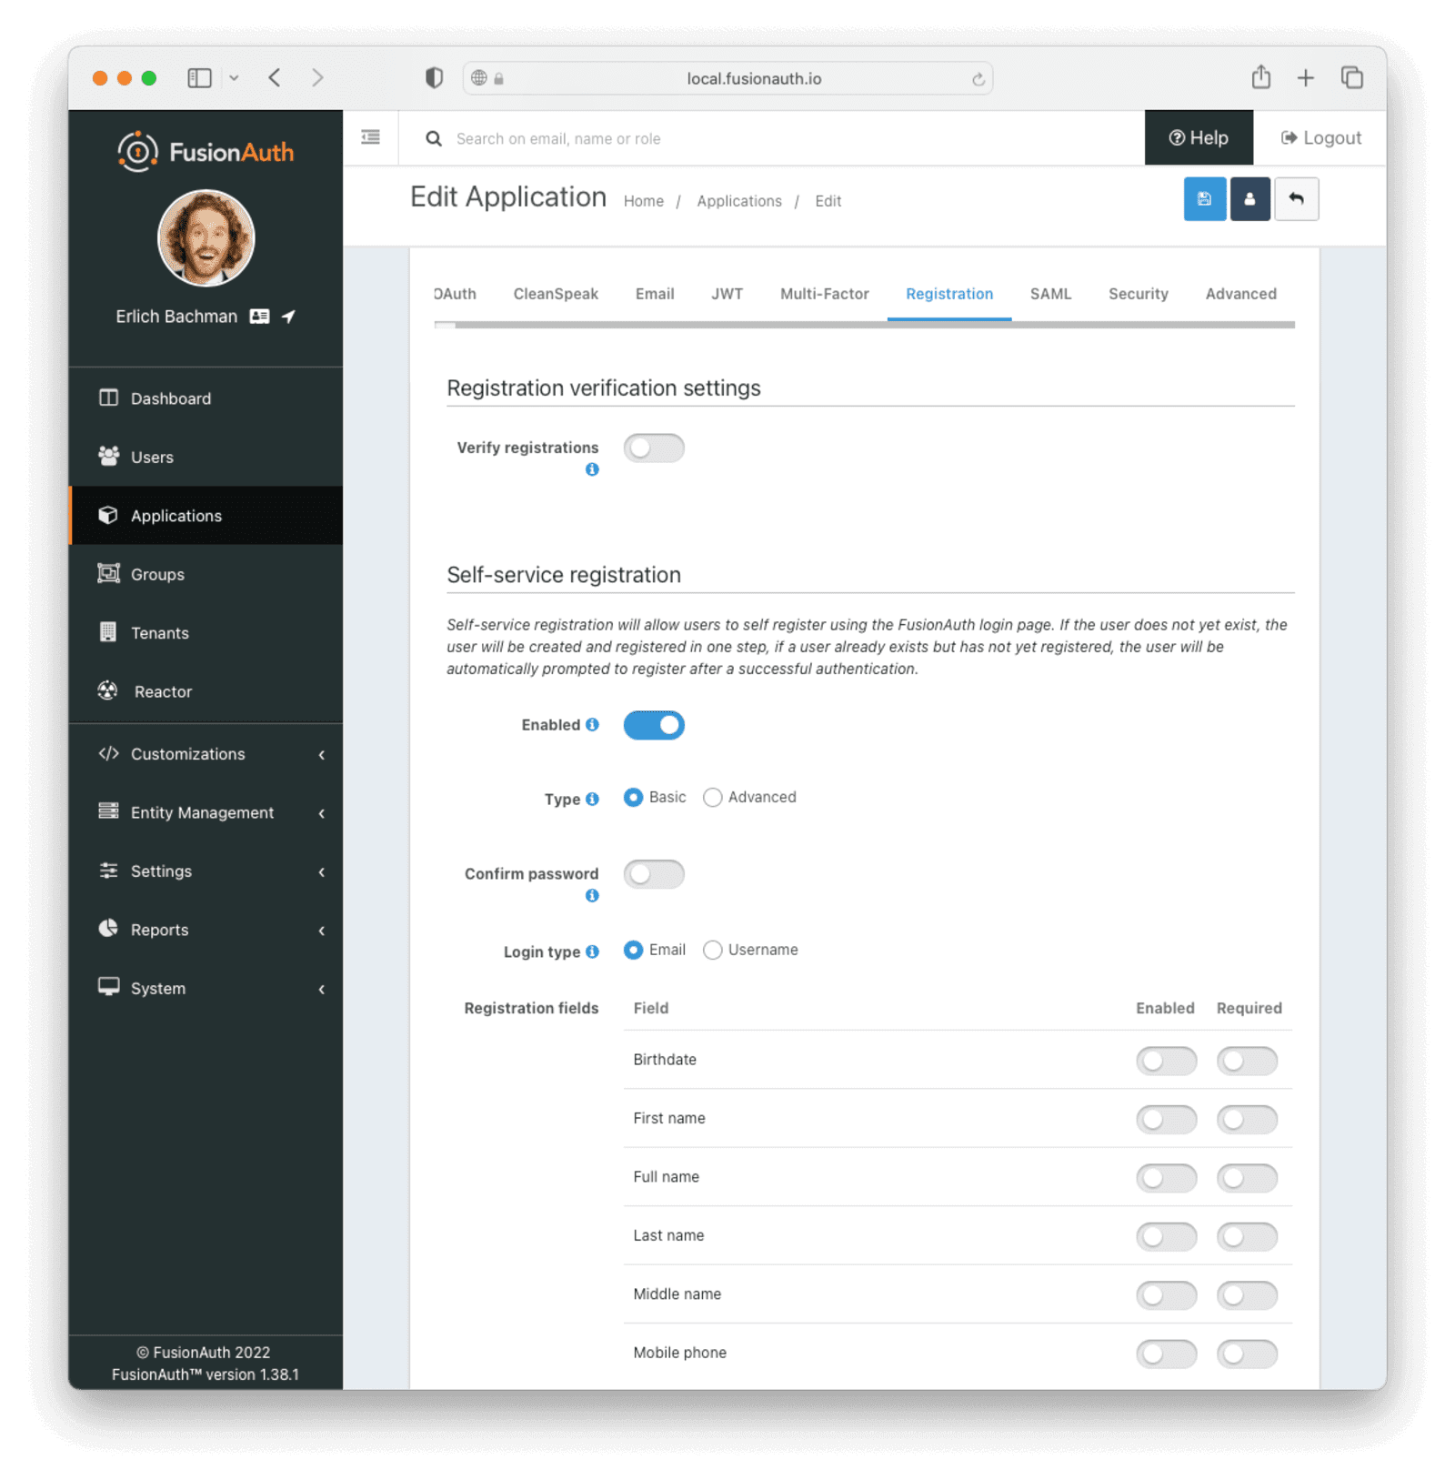Disable the self-service registration Enabled switch
Image resolution: width=1455 pixels, height=1480 pixels.
(x=654, y=725)
